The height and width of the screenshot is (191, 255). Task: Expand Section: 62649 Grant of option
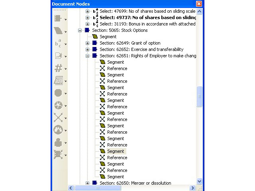(87, 43)
